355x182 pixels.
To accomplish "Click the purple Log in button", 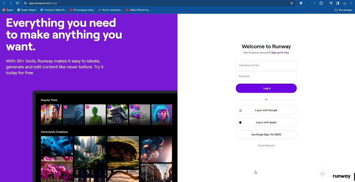I will point(266,88).
